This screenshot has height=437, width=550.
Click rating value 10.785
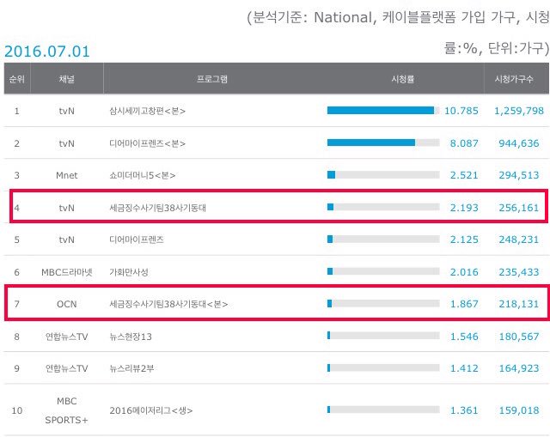[461, 111]
